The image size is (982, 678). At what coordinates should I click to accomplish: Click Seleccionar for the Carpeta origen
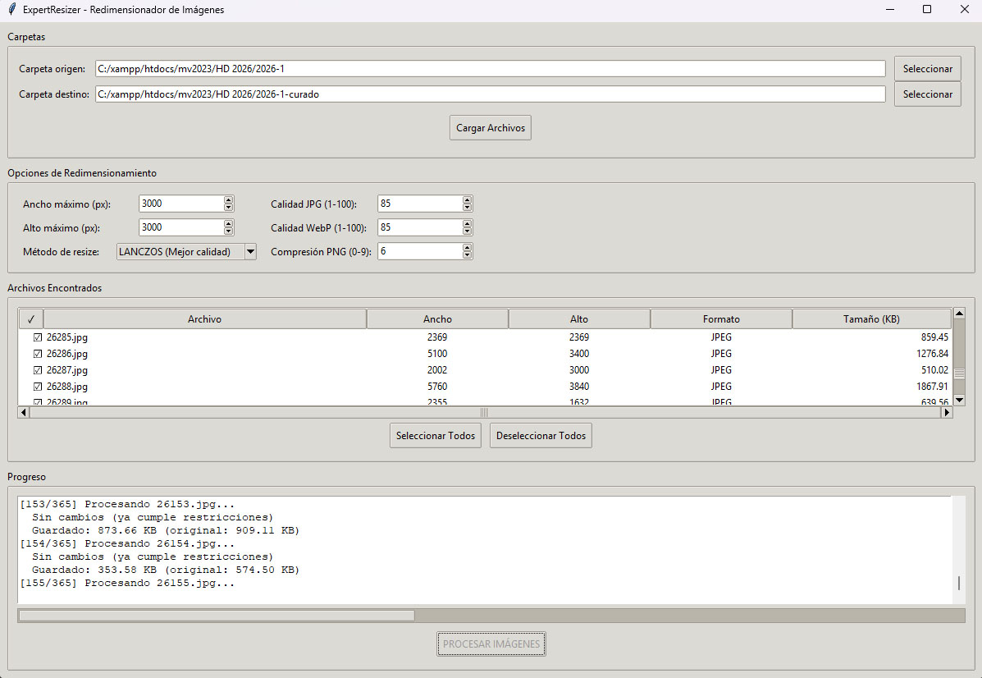point(927,69)
